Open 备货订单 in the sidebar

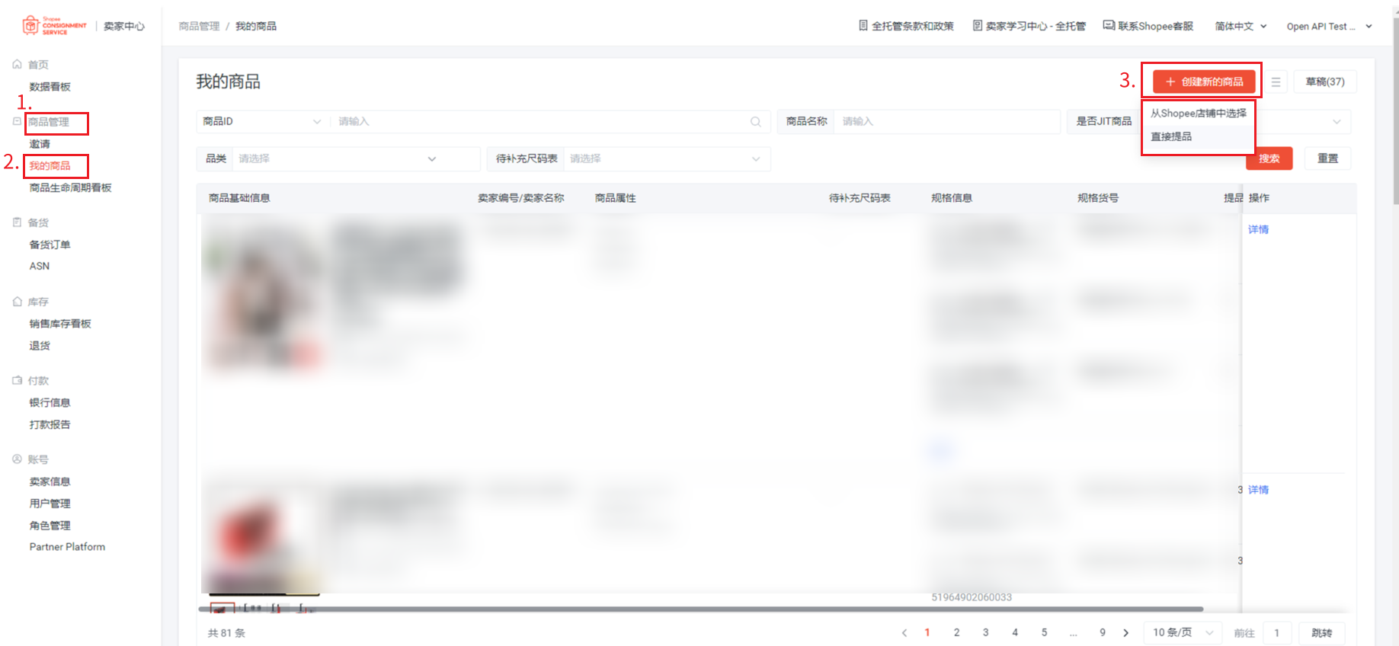pyautogui.click(x=50, y=245)
